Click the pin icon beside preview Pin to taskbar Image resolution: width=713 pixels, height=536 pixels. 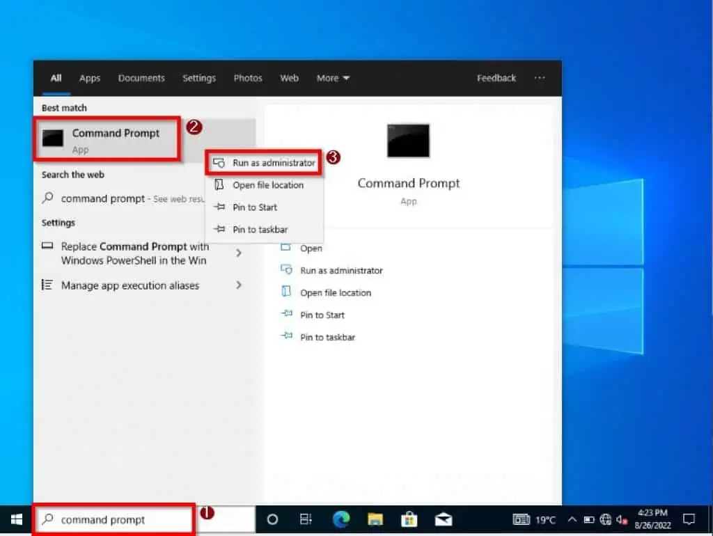click(x=286, y=336)
